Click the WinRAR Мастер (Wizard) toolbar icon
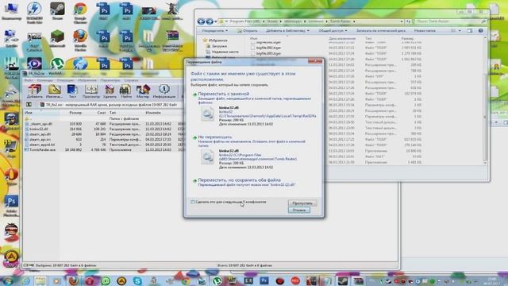508x286 pixels. coord(143,91)
